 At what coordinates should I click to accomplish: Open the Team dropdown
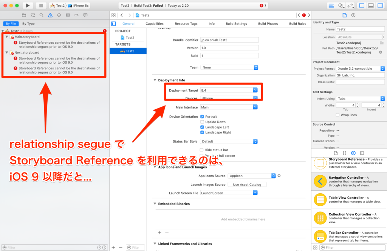click(x=229, y=67)
